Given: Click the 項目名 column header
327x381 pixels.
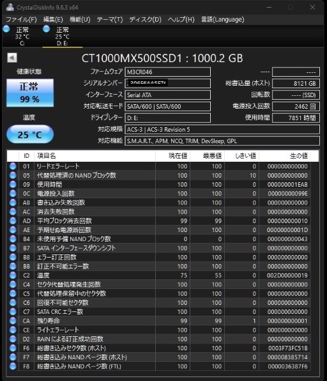Looking at the screenshot, I should click(95, 156).
